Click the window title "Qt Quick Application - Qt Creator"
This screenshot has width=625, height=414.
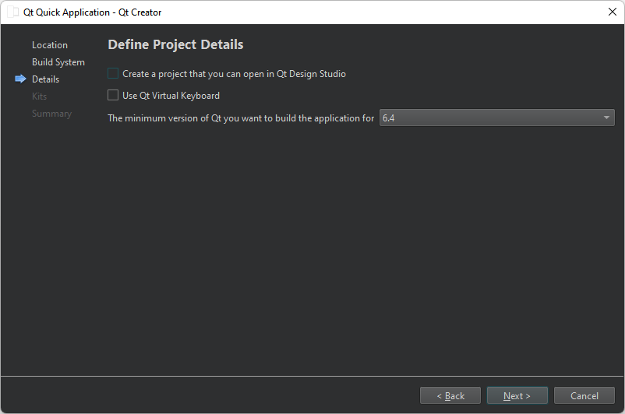tap(93, 12)
